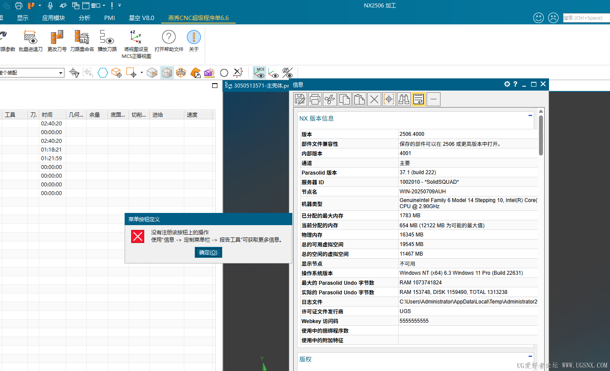This screenshot has width=610, height=371.
Task: Click the save-as icon in 信息 window toolbar
Action: tap(300, 100)
